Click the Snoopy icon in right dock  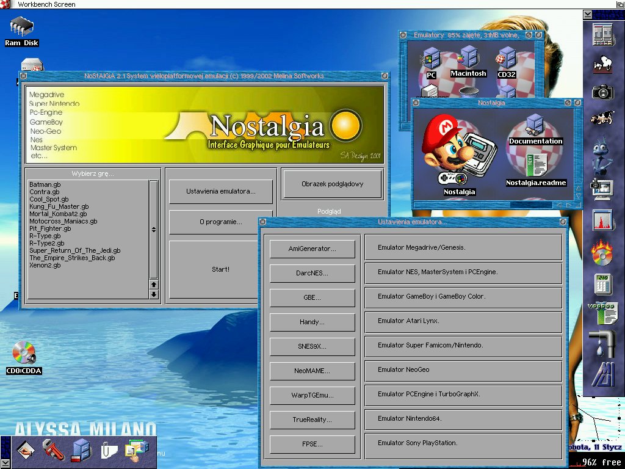(x=602, y=64)
